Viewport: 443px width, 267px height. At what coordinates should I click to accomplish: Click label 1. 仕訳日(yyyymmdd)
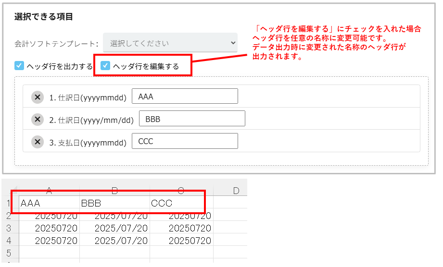click(88, 97)
